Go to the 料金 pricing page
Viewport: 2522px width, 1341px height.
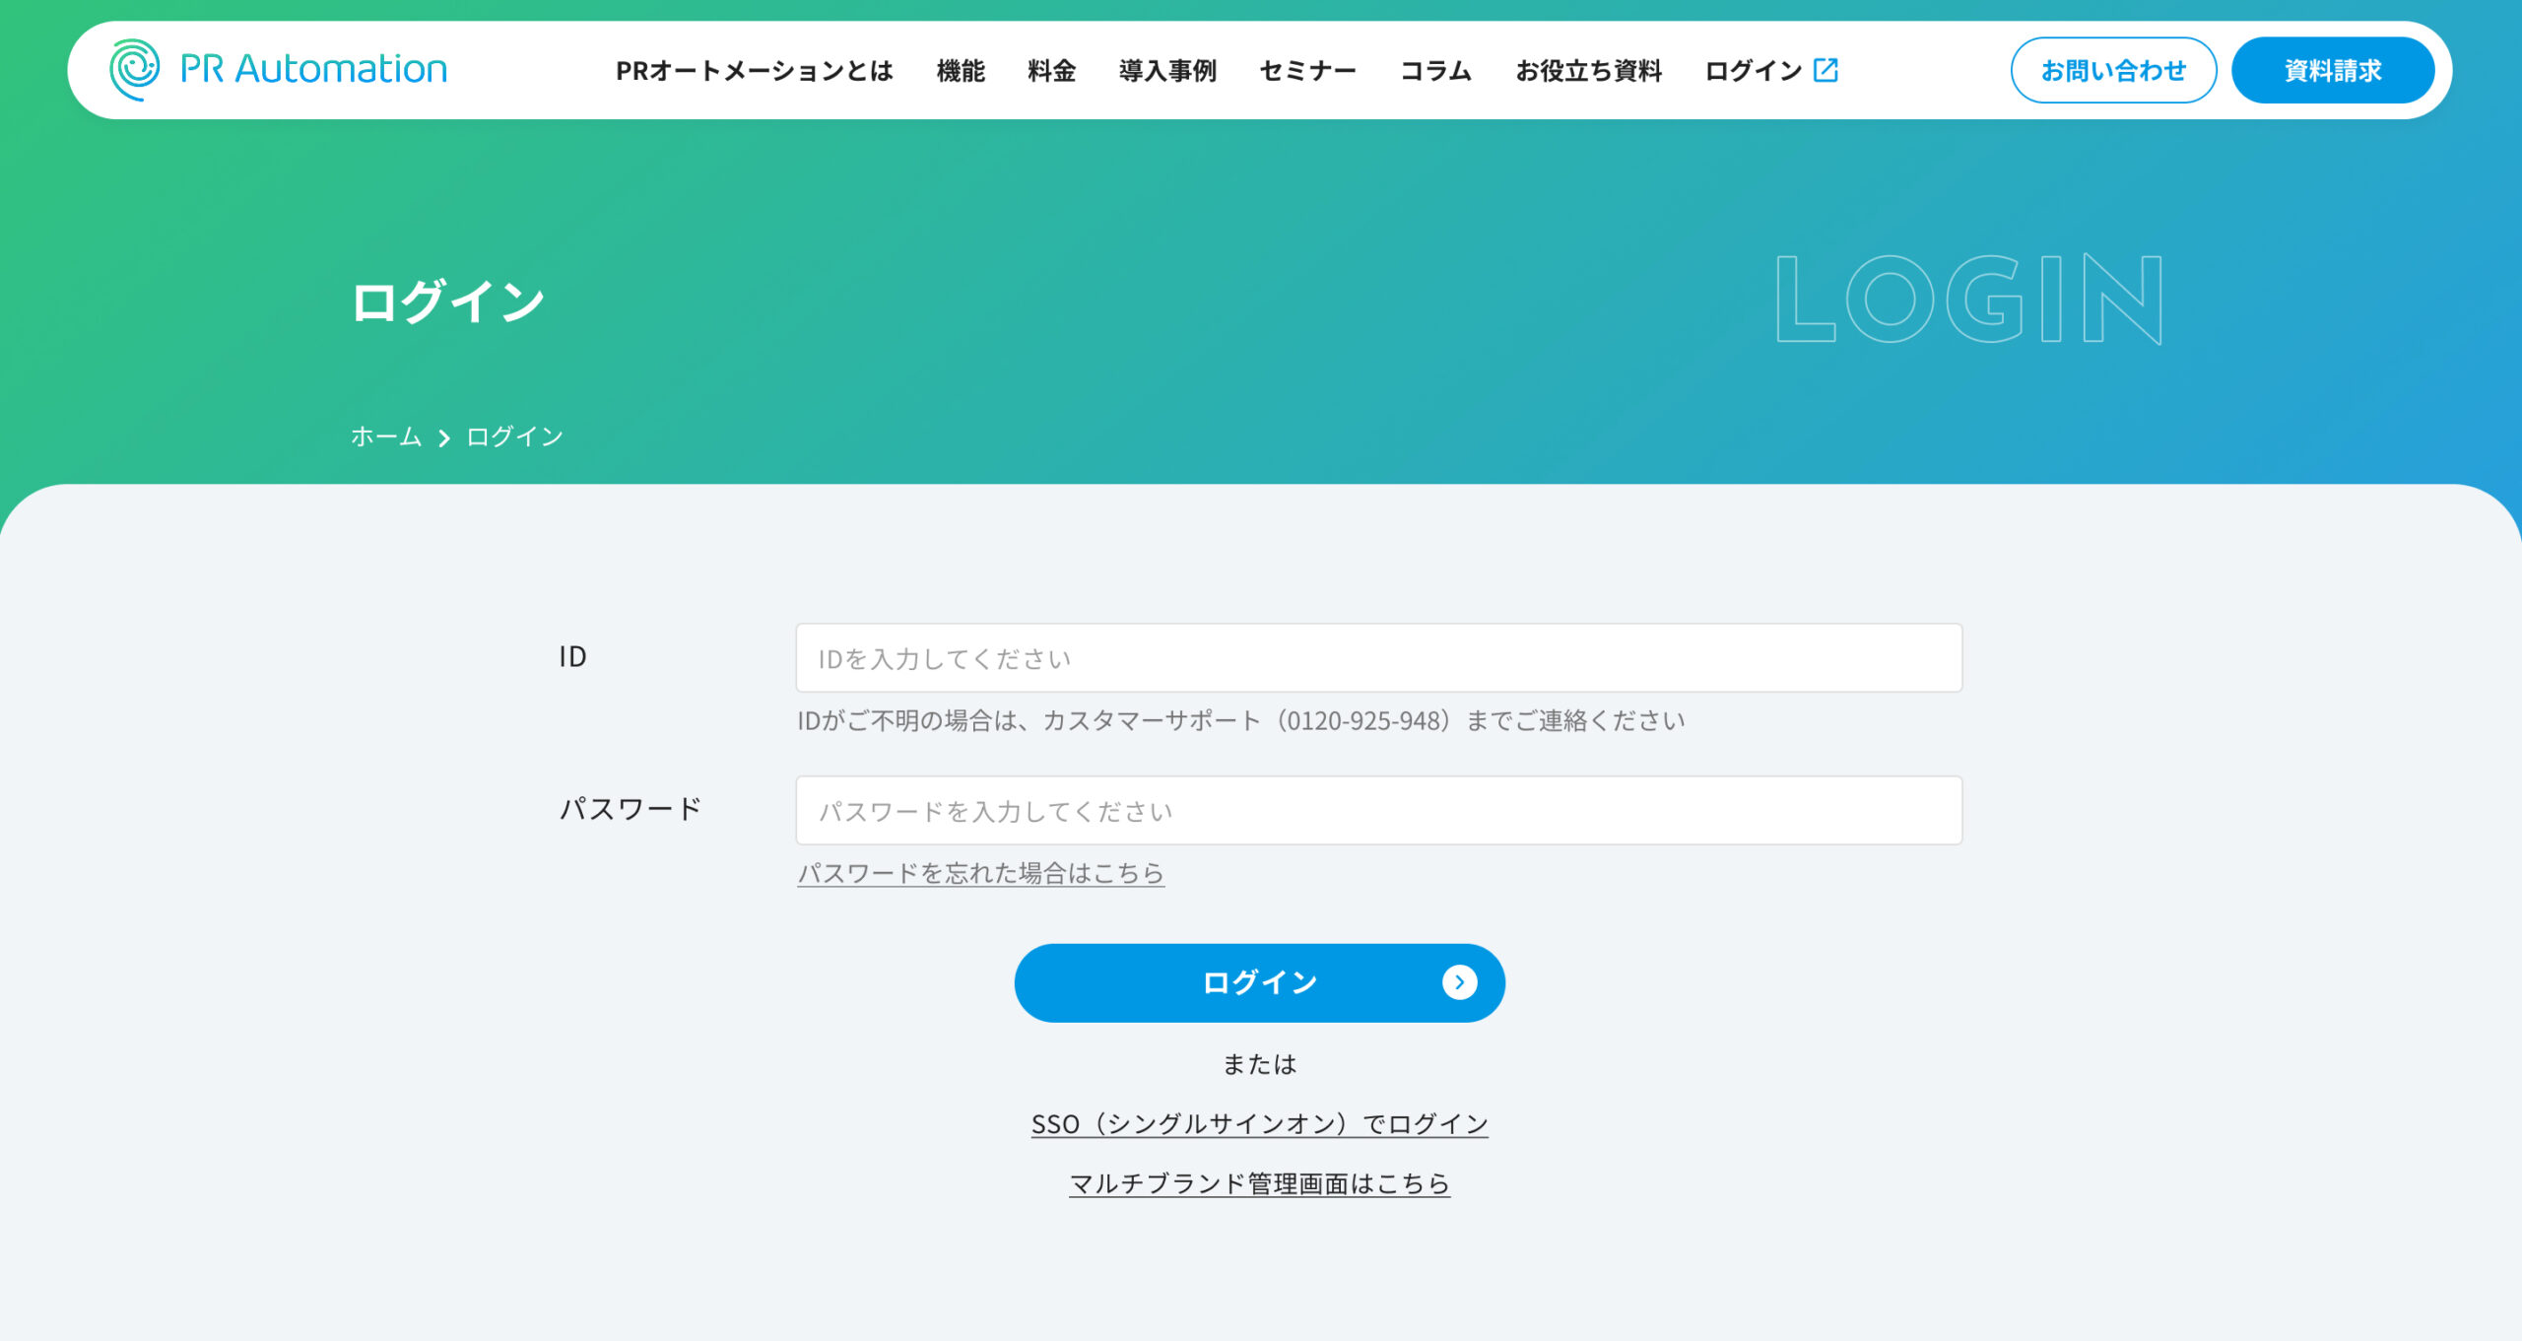click(x=1051, y=71)
